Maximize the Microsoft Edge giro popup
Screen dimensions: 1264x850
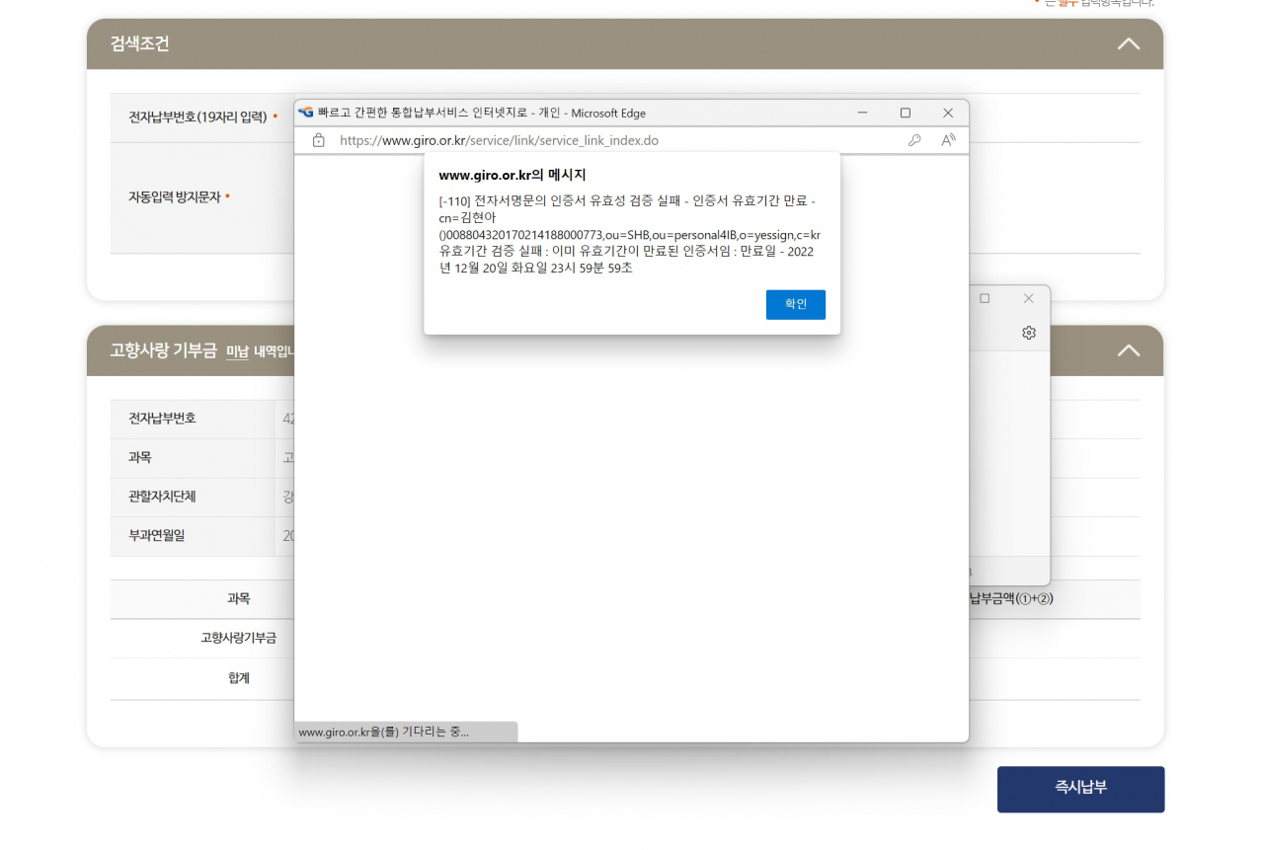point(906,113)
